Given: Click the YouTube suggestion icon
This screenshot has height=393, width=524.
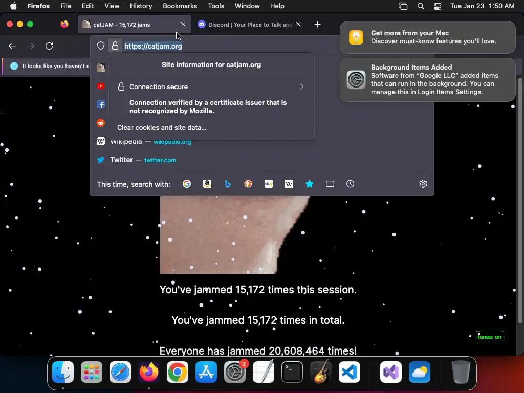Looking at the screenshot, I should click(x=101, y=86).
